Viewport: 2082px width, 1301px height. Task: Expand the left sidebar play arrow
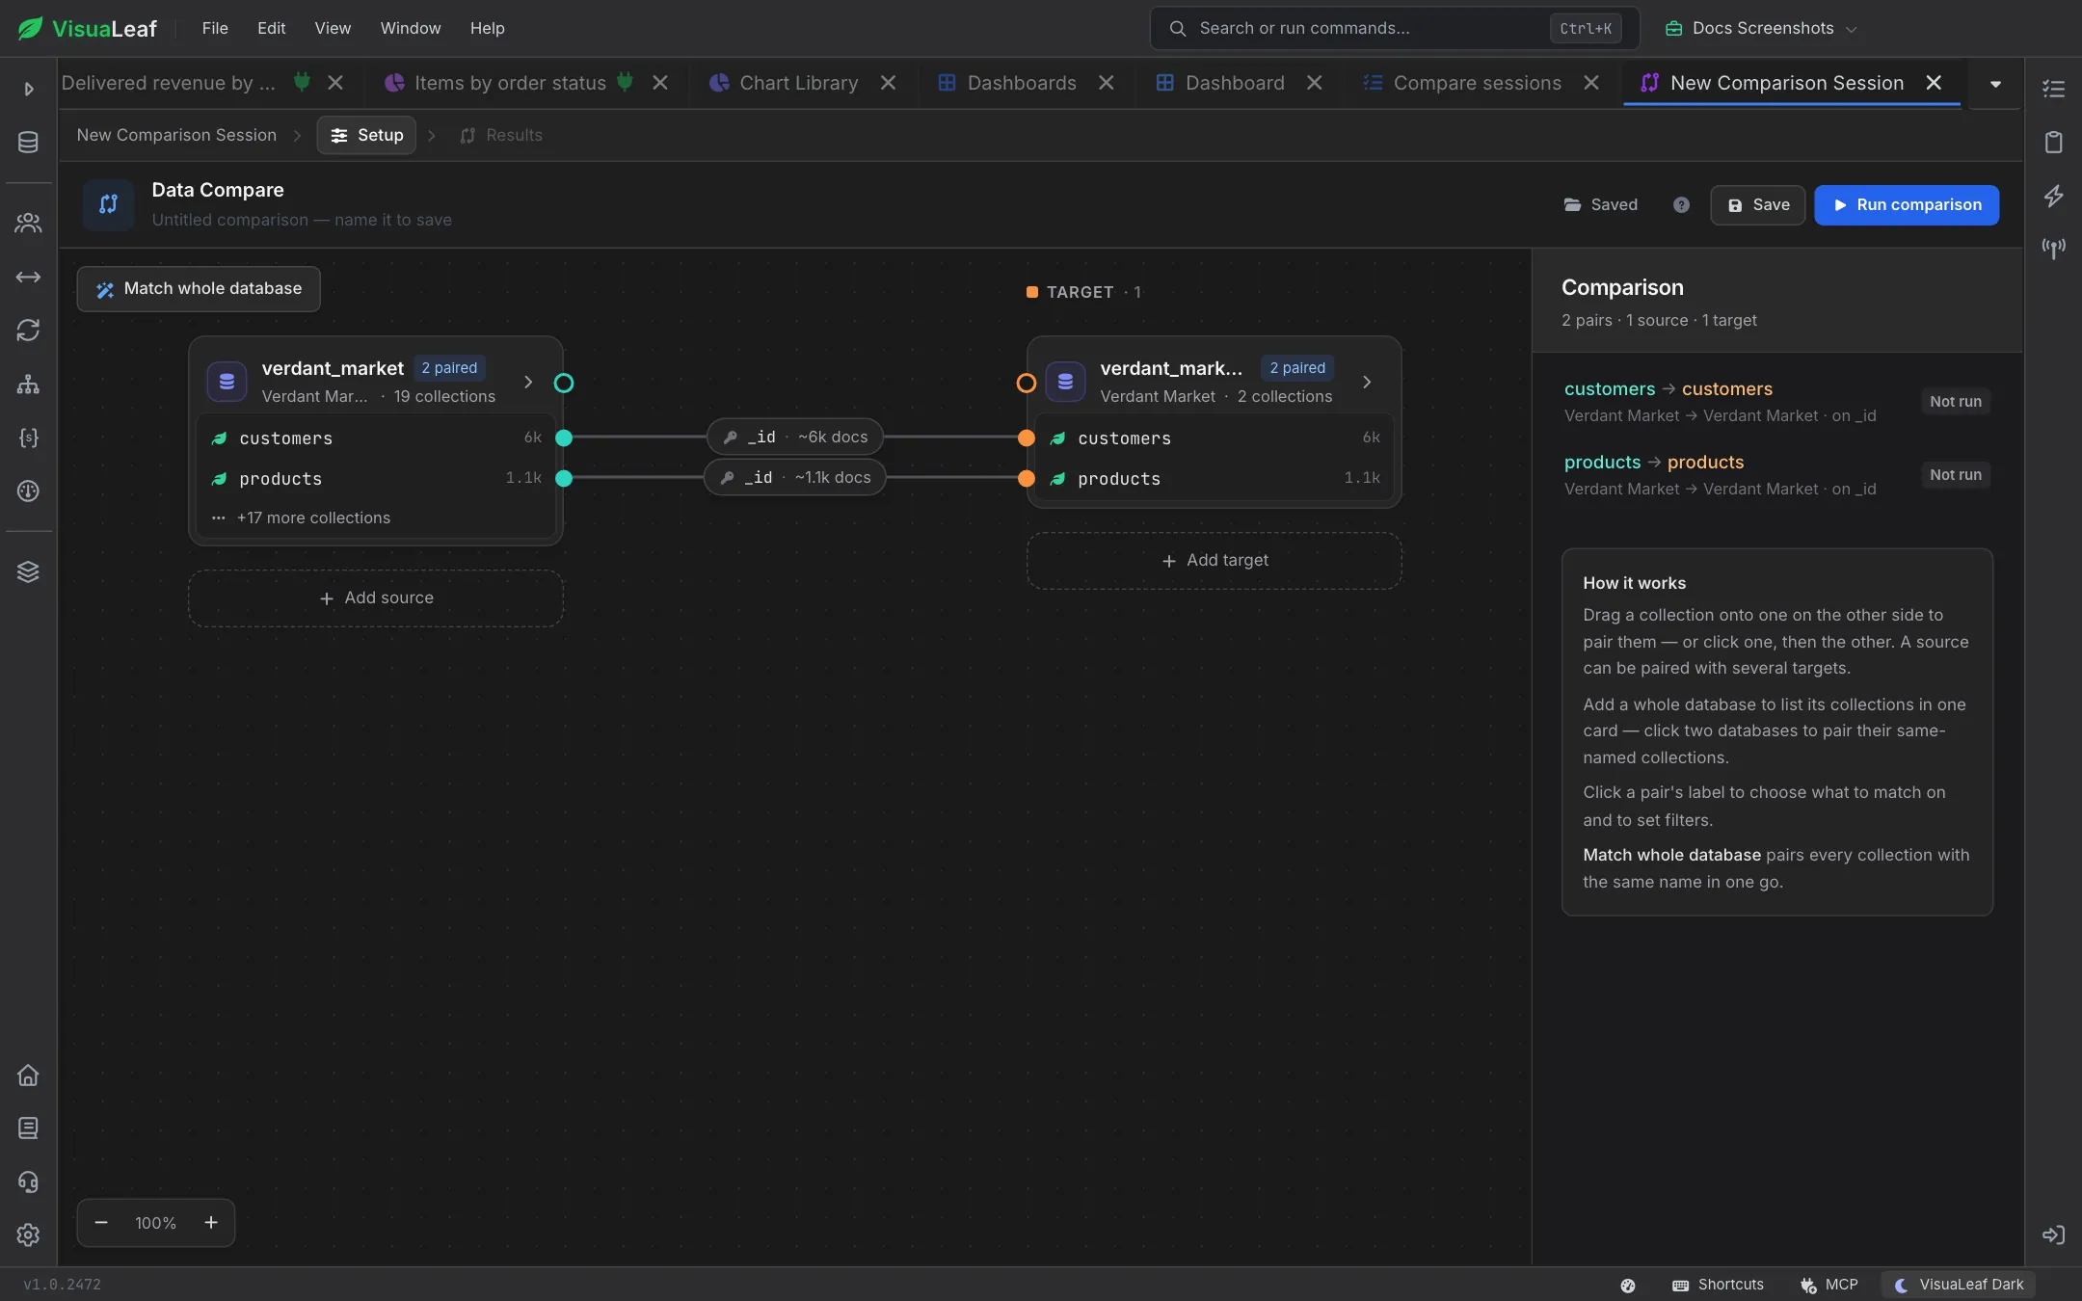coord(28,89)
